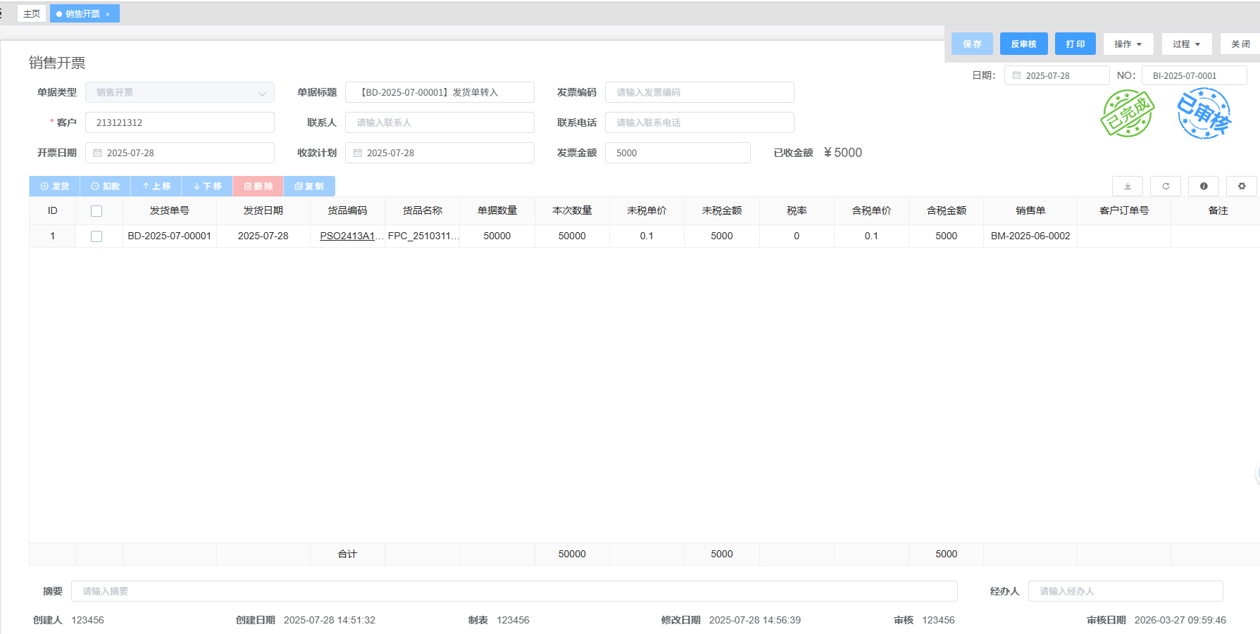The height and width of the screenshot is (634, 1260).
Task: Check the checkbox for row 1
Action: point(96,236)
